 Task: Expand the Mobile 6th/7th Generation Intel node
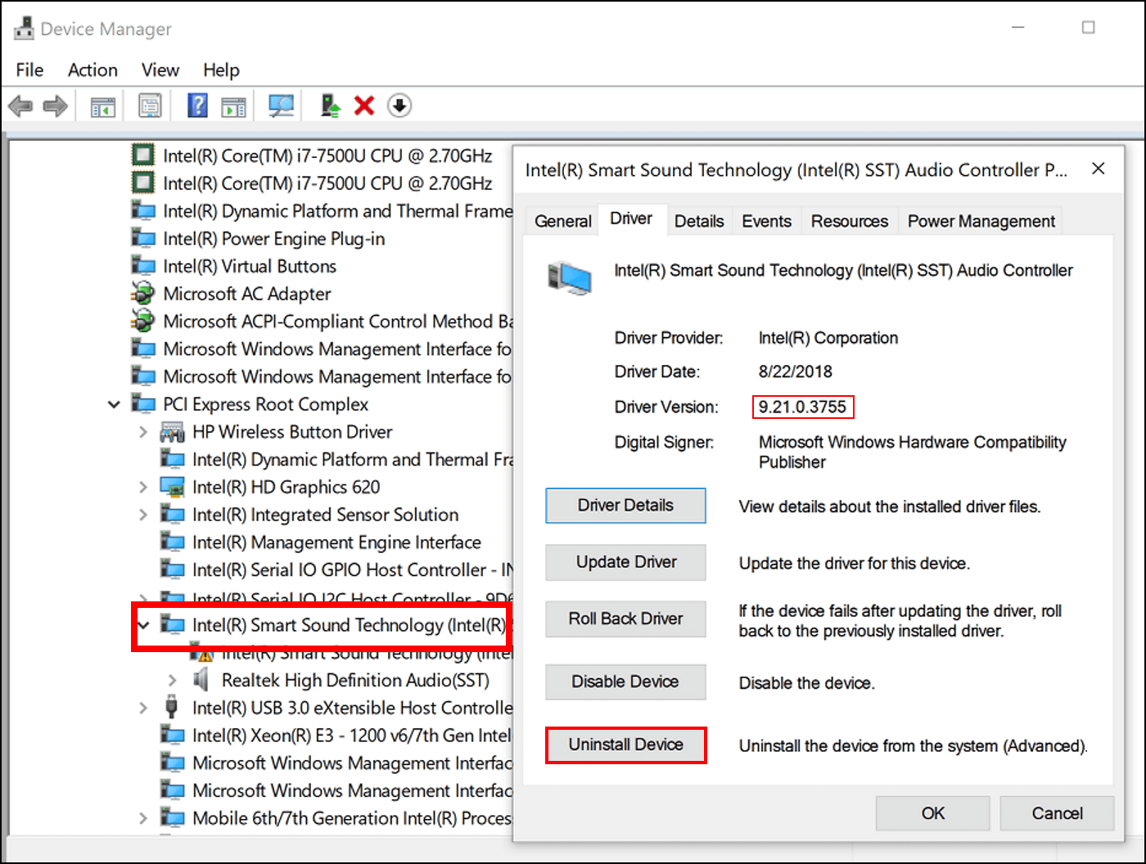pos(143,818)
